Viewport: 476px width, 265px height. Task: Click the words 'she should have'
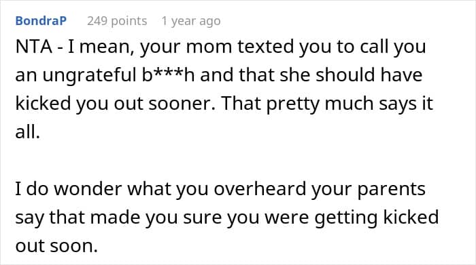coord(351,75)
